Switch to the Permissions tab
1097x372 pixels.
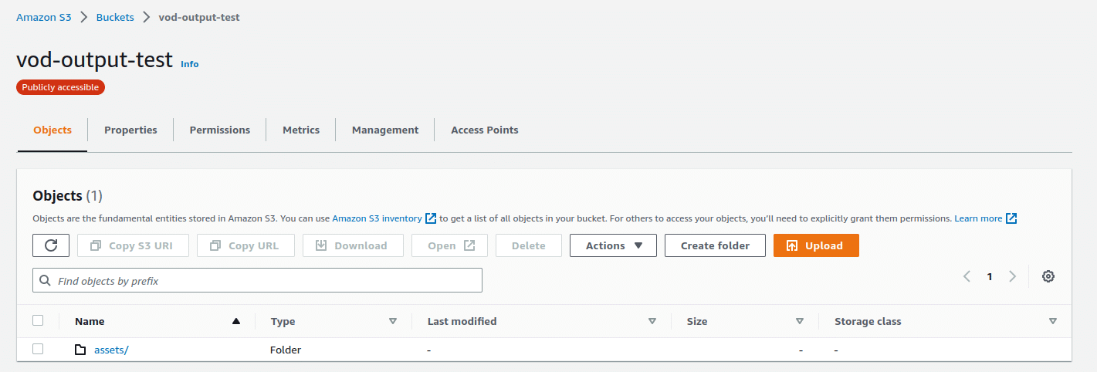coord(220,130)
